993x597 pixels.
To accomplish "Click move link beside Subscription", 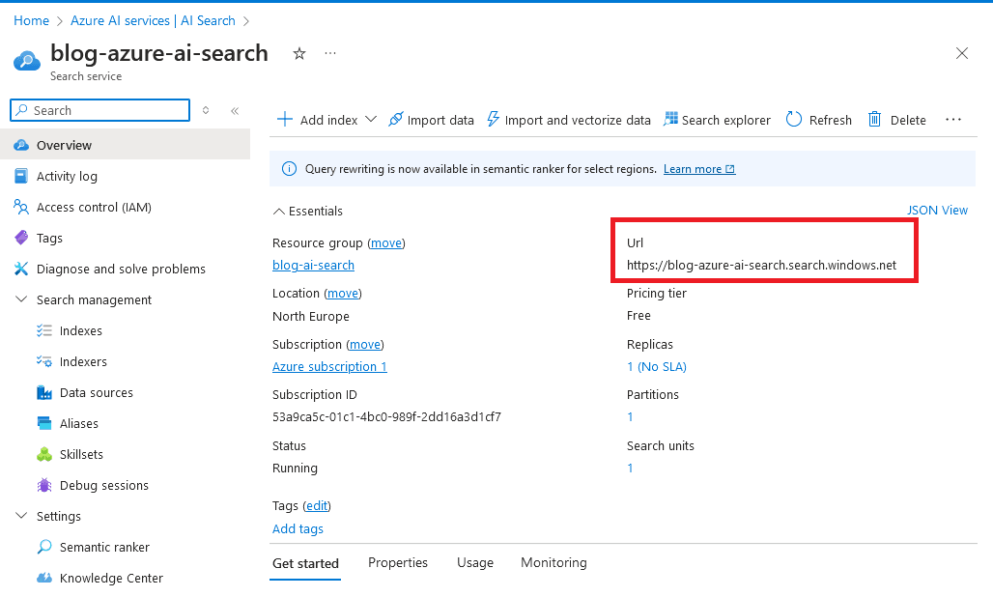I will click(x=365, y=345).
